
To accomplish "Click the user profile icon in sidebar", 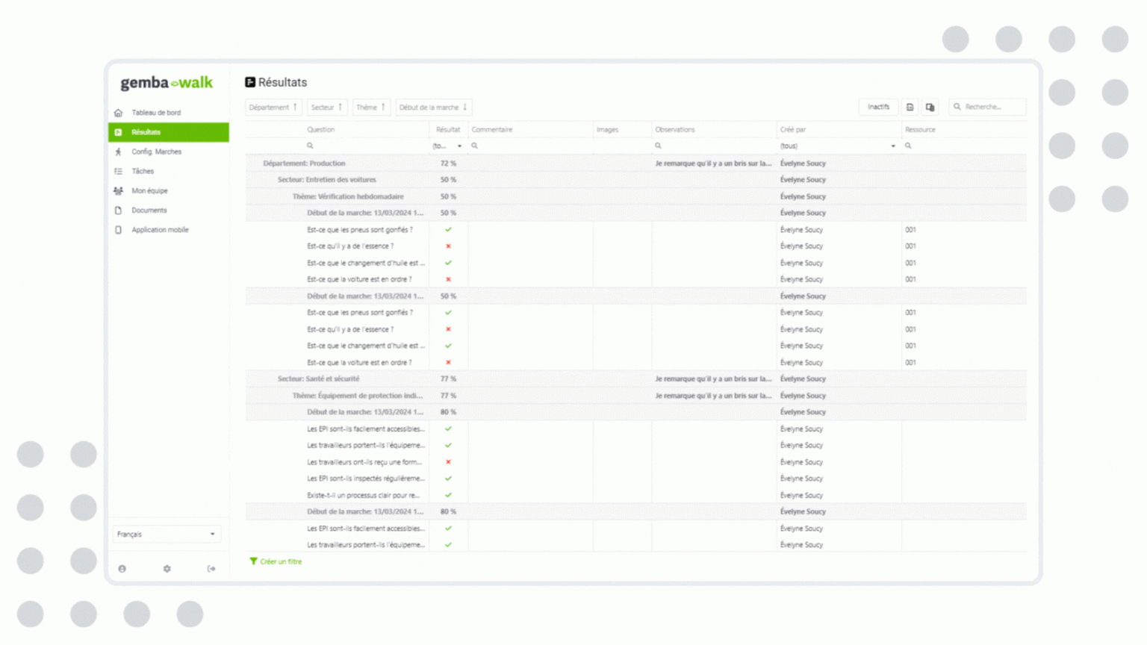I will pos(122,569).
